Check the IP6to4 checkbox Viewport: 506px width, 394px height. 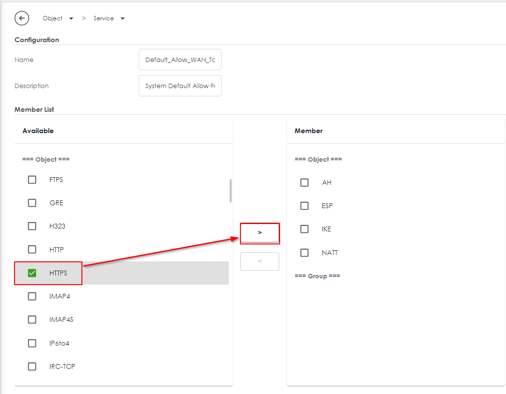click(x=32, y=343)
